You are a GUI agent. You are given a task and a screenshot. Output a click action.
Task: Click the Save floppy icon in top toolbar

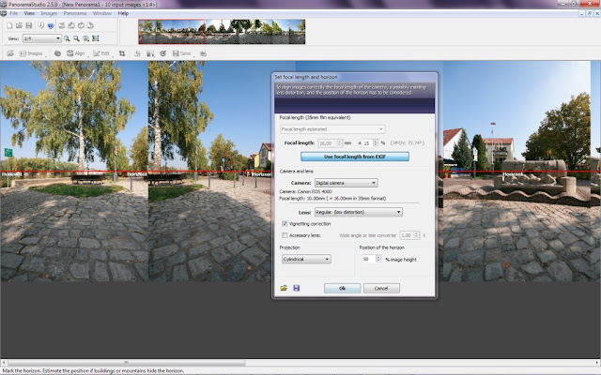pyautogui.click(x=29, y=25)
